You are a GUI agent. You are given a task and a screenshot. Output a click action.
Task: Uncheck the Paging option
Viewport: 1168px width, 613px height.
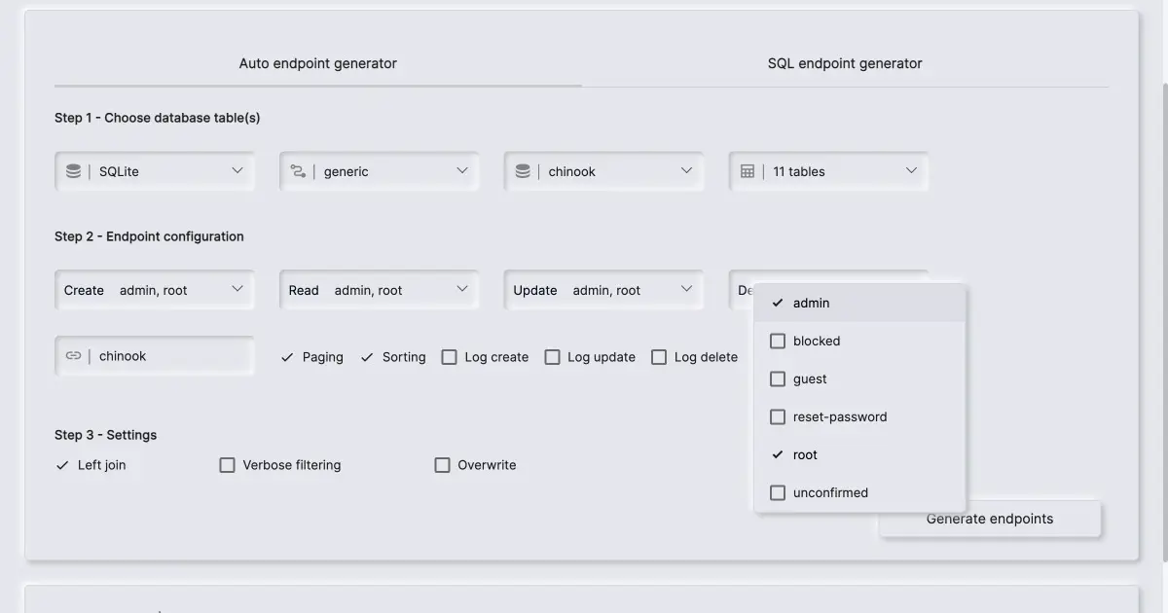click(288, 357)
